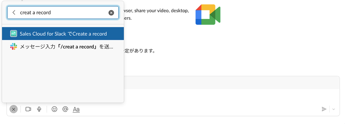Toggle the Aa text formatting toolbar
Viewport: 345px width, 124px height.
pyautogui.click(x=76, y=109)
